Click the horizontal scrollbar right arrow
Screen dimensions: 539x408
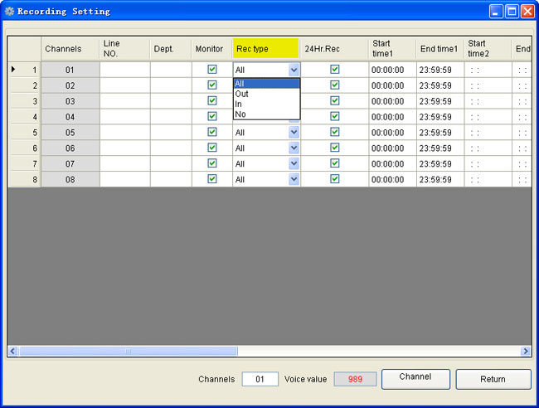[526, 352]
